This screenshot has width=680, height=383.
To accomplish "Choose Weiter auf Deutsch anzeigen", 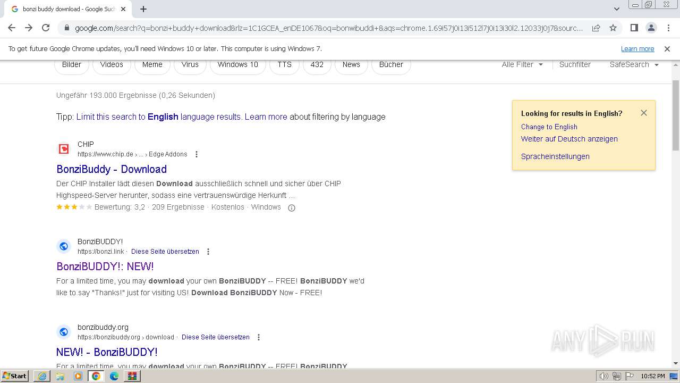I will [569, 139].
